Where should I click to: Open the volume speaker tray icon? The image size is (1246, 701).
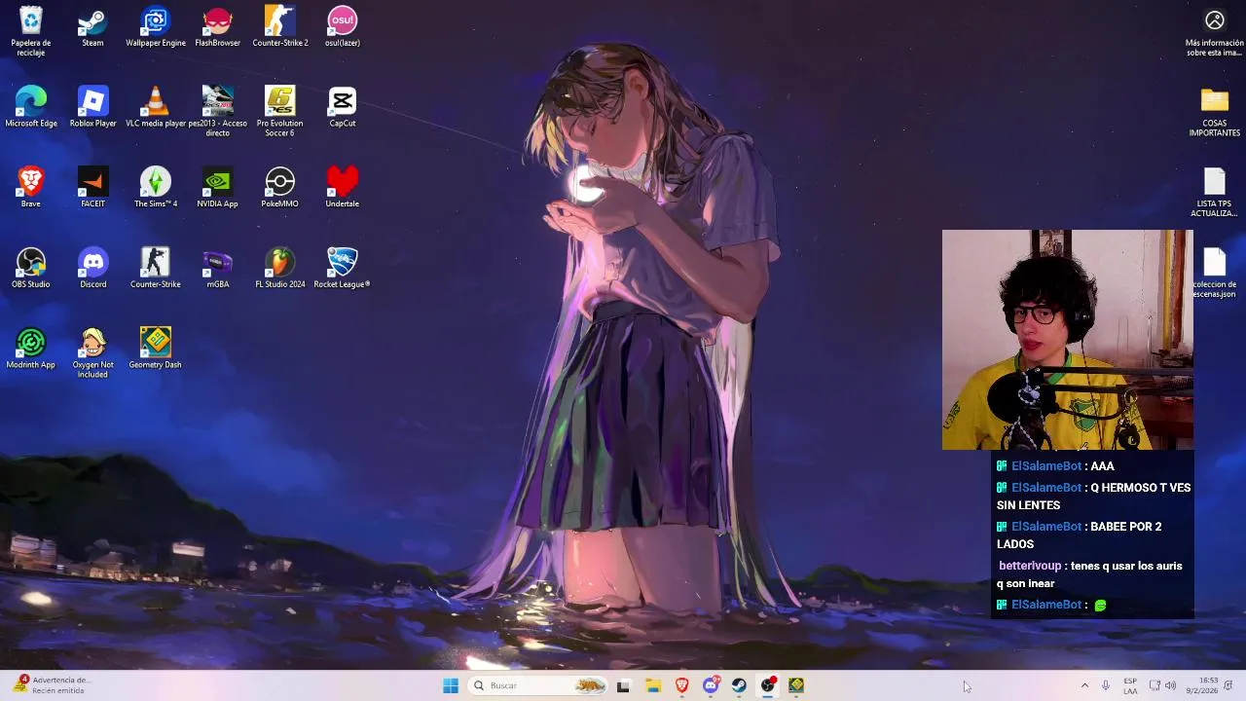pyautogui.click(x=1170, y=685)
